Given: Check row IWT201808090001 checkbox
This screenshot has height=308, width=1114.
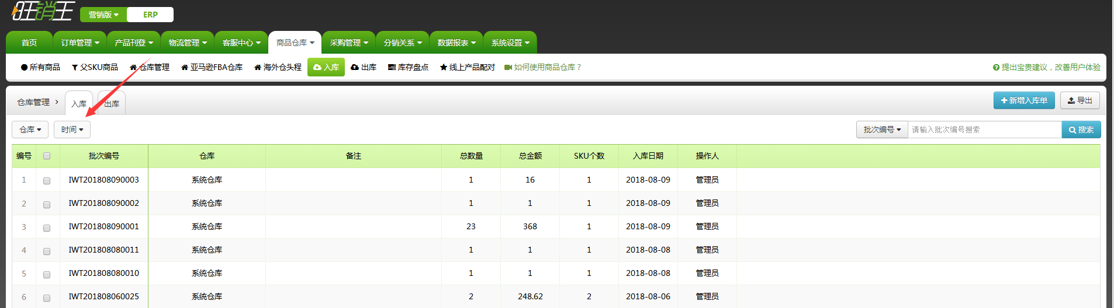Looking at the screenshot, I should click(47, 228).
